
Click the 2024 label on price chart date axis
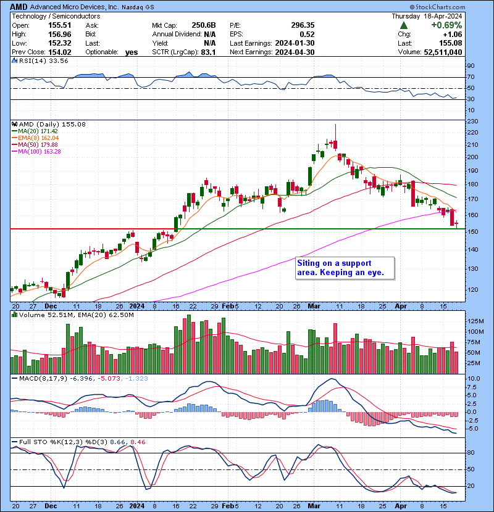136,307
